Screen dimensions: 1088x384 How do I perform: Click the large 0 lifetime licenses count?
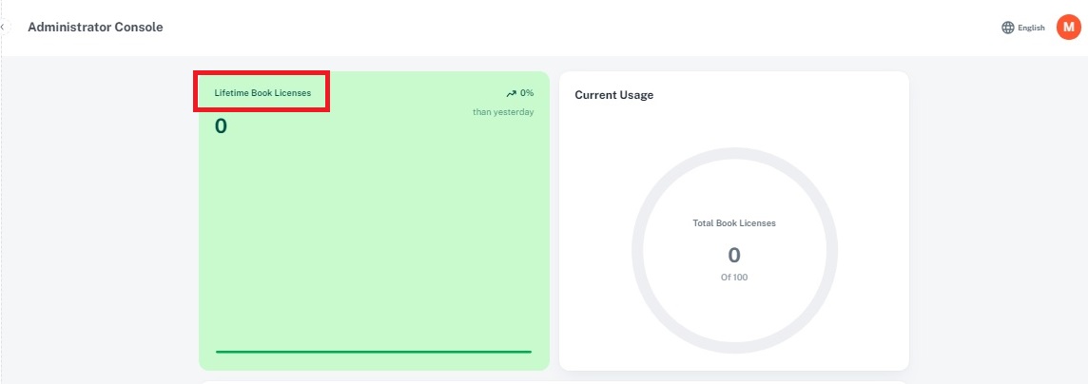pyautogui.click(x=221, y=125)
